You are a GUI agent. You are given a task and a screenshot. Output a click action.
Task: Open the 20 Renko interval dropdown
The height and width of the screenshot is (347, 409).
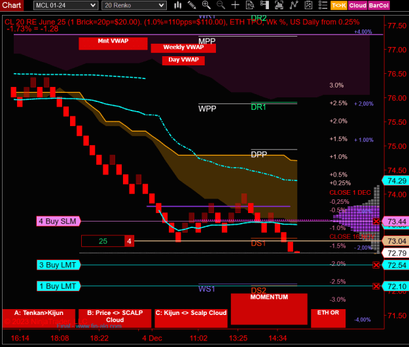pyautogui.click(x=134, y=5)
